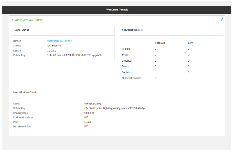Click the Sent Errors count 0

point(189,66)
